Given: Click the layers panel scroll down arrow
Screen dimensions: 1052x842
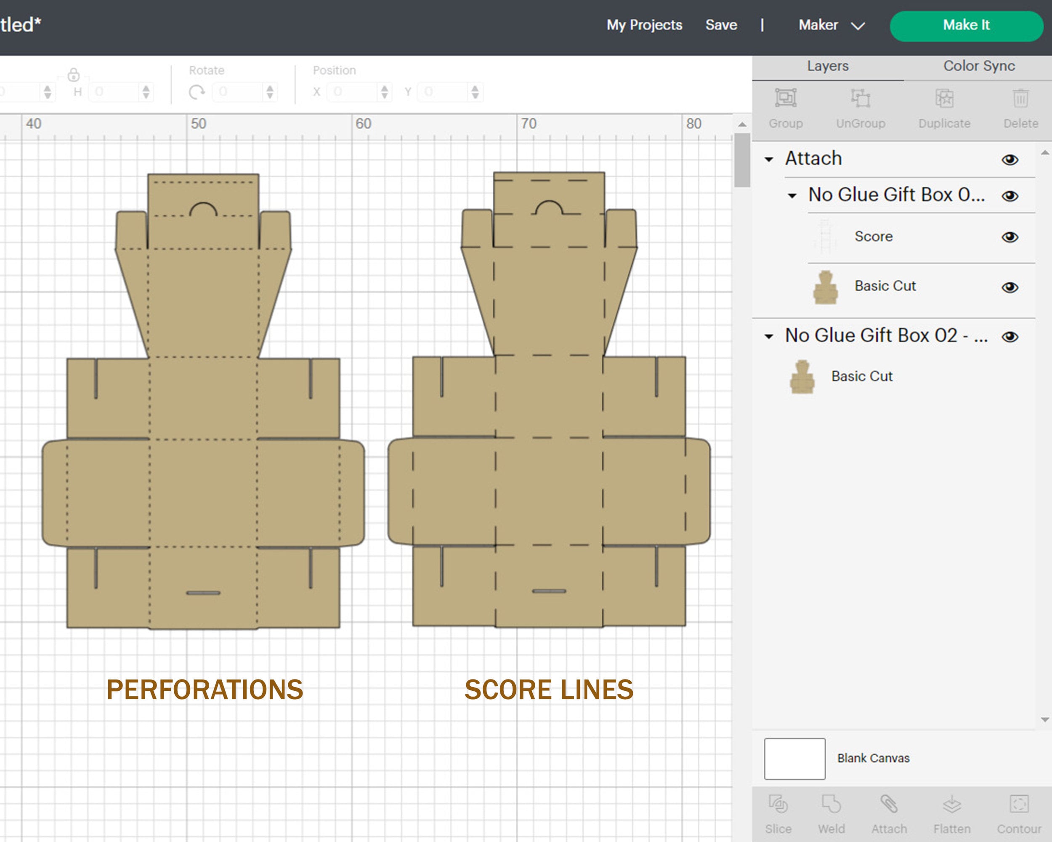Looking at the screenshot, I should pos(1045,719).
